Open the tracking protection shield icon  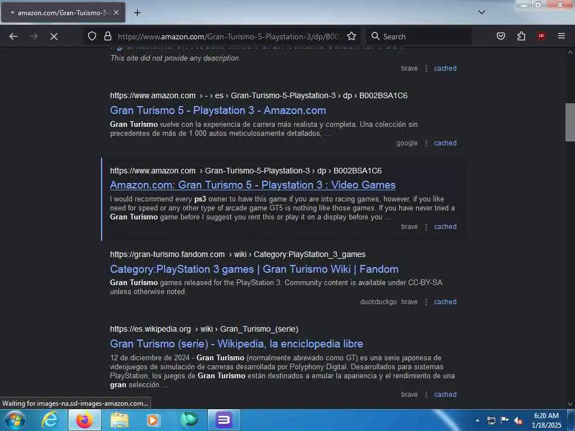coord(92,36)
